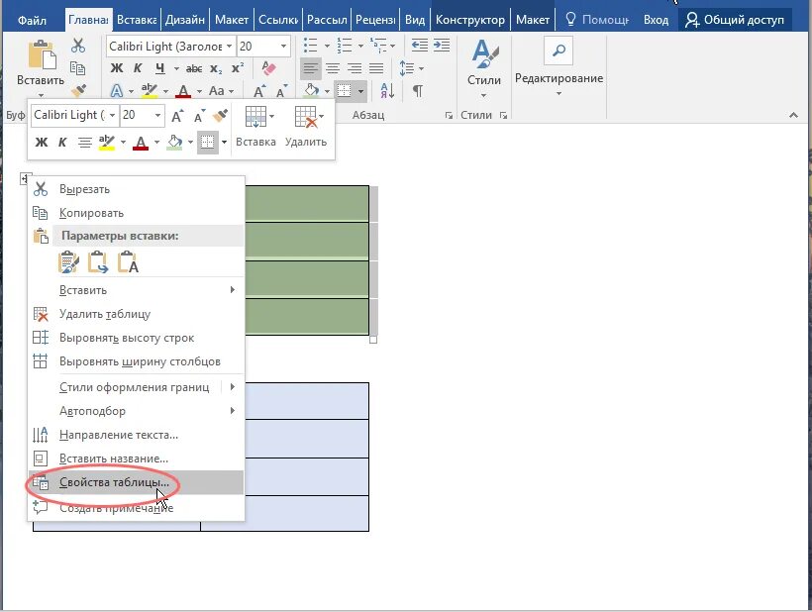This screenshot has height=612, width=812.
Task: Collapse the ribbon with the chevron
Action: point(793,115)
